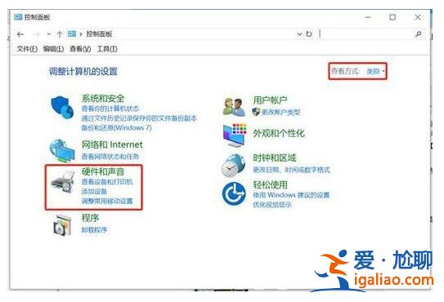Image resolution: width=444 pixels, height=302 pixels.
Task: Click the 系统和安全 heading link
Action: (103, 99)
